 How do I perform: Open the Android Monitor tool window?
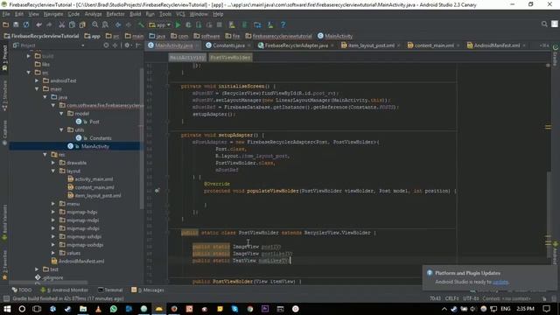pos(64,290)
